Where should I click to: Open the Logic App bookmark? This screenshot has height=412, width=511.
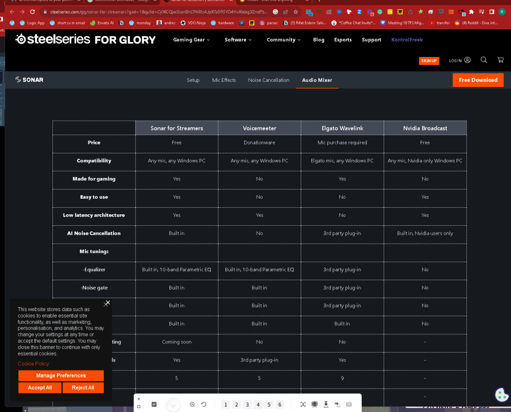click(32, 23)
